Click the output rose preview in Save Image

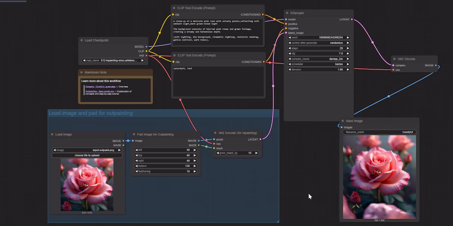379,177
